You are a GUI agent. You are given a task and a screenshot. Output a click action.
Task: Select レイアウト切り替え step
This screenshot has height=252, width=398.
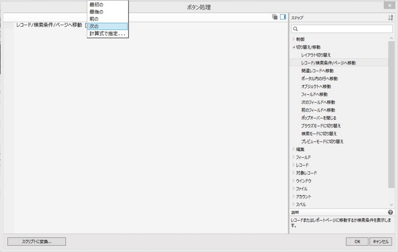pos(316,55)
